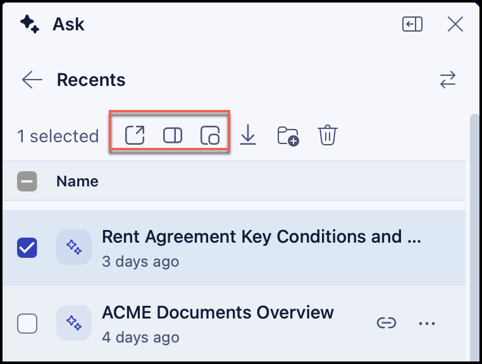Viewport: 482px width, 364px height.
Task: Click the swap arrows icon next to Recents
Action: [448, 80]
